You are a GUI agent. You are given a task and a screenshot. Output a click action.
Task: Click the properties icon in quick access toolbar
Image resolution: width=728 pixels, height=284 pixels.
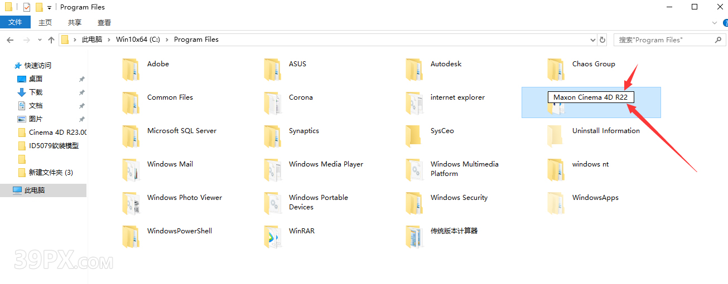(x=26, y=7)
